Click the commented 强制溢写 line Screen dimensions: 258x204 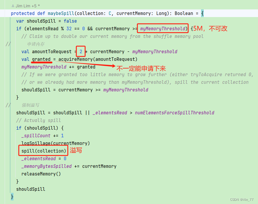(31, 105)
